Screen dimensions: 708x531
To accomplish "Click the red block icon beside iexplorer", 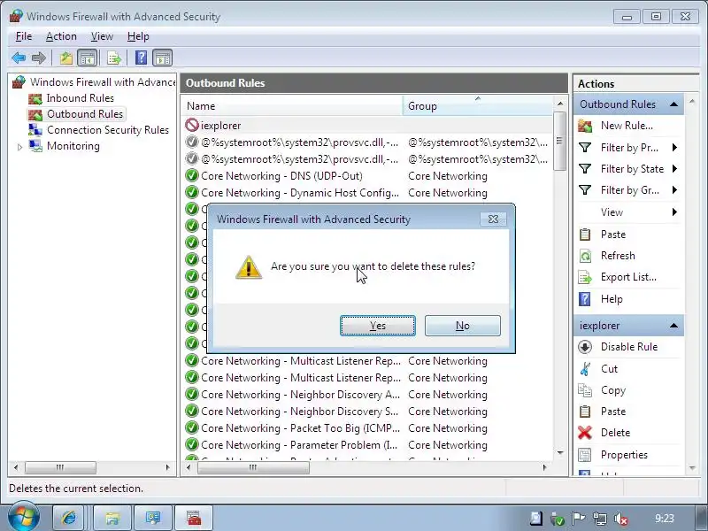I will pos(192,125).
